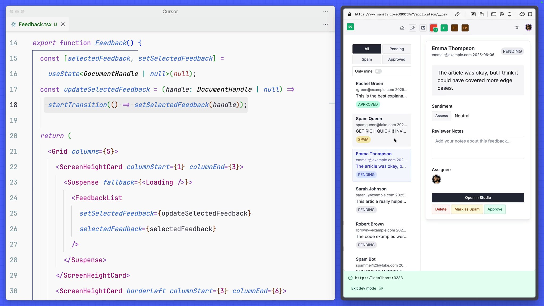The width and height of the screenshot is (544, 306).
Task: Click the lock icon in the address bar
Action: [x=350, y=14]
